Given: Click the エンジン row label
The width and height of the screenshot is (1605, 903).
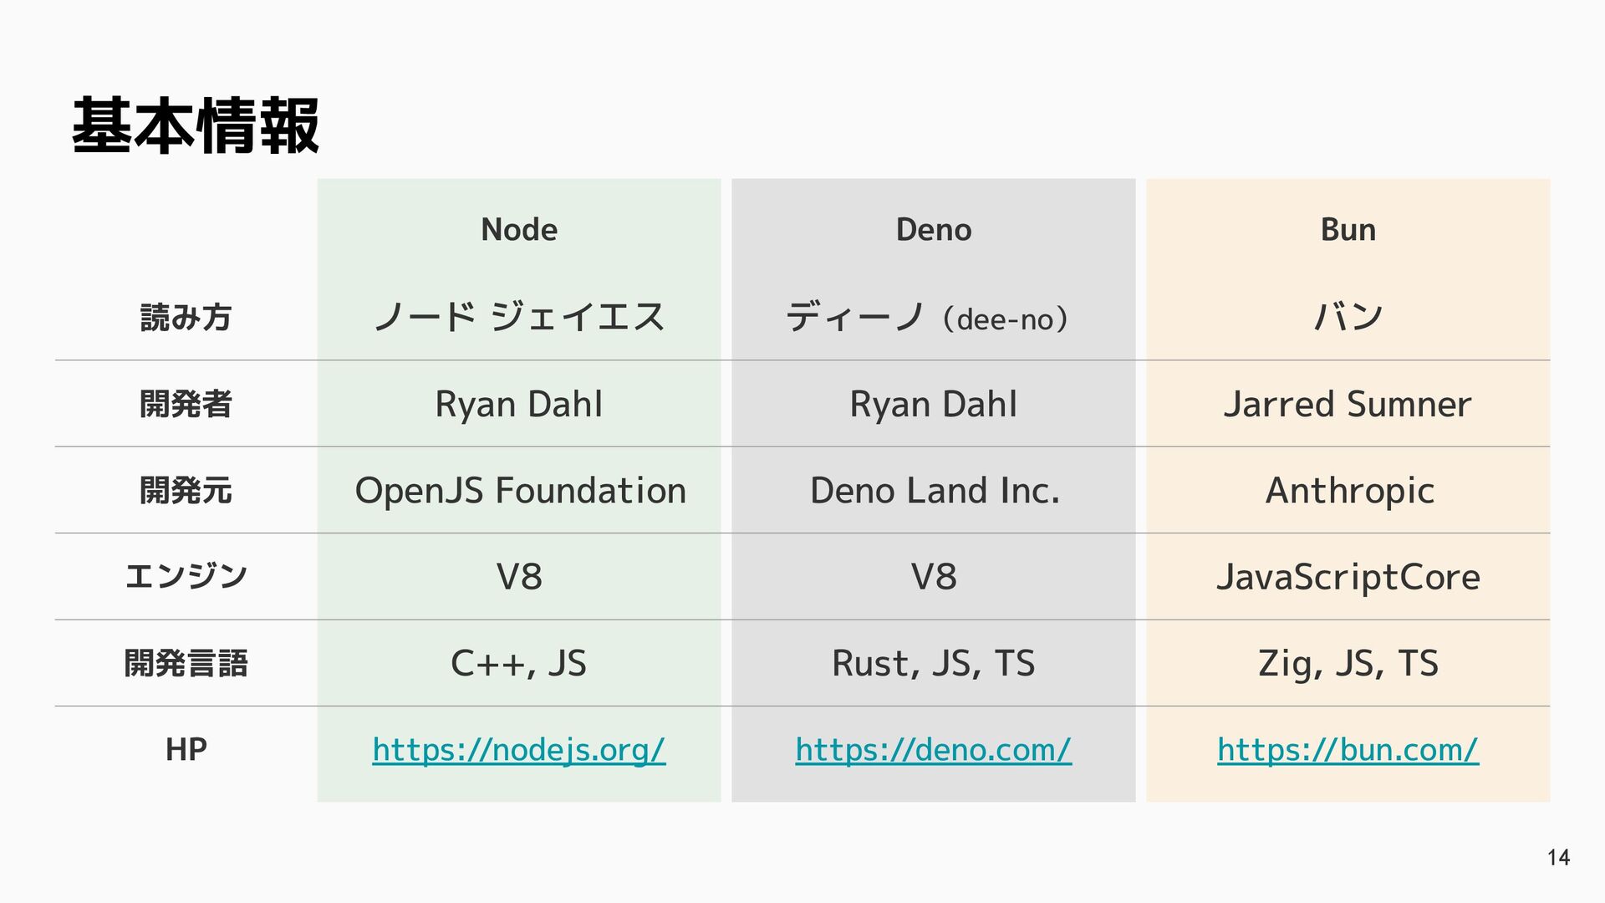Looking at the screenshot, I should point(186,576).
